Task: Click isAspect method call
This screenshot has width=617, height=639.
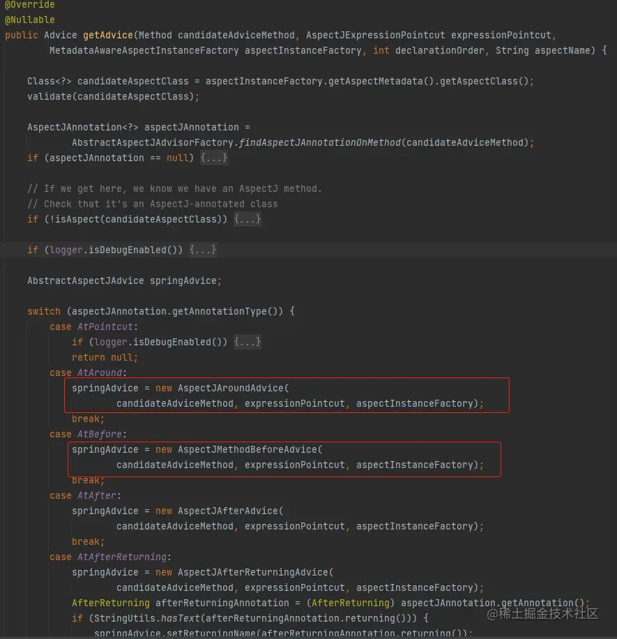Action: click(x=77, y=219)
